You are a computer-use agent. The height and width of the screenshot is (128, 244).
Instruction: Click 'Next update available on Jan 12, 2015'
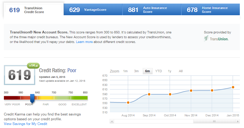pyautogui.click(x=62, y=81)
